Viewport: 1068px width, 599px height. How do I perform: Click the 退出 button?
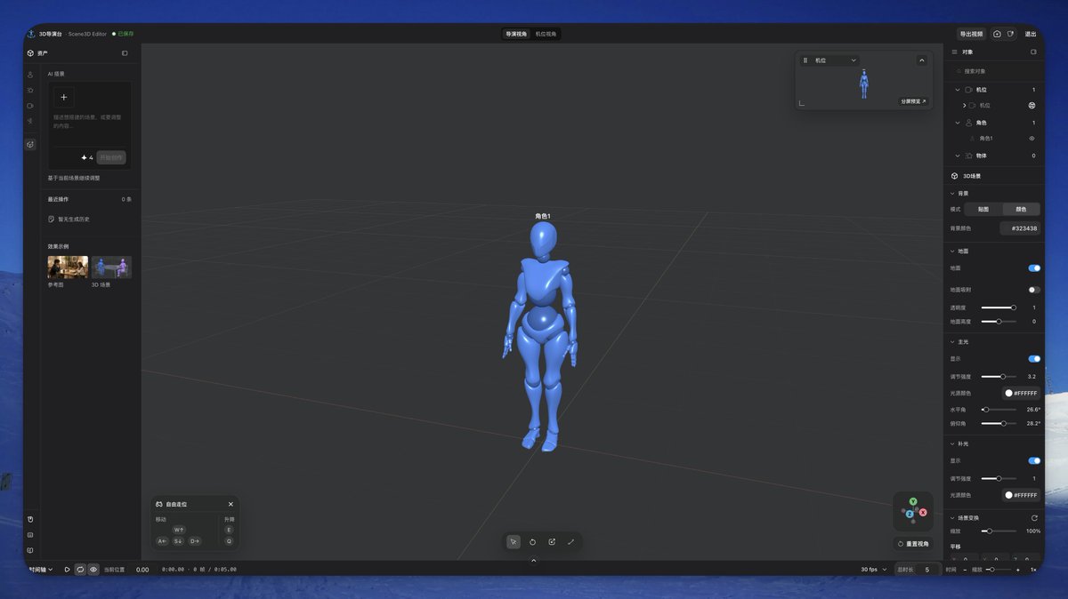(1031, 34)
